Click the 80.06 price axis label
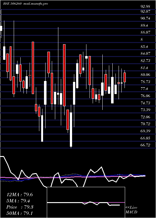This screenshot has height=218, width=156. point(145,75)
